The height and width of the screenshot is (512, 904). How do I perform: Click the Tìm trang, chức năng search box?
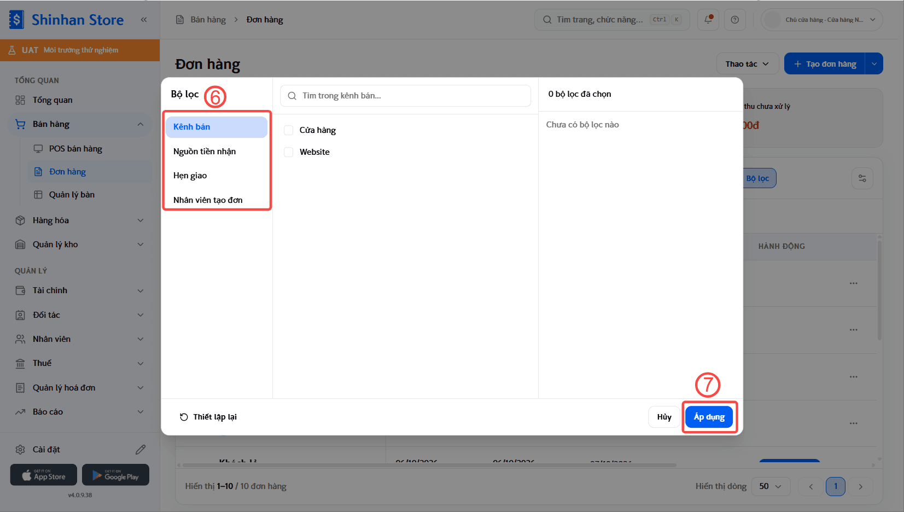(x=612, y=20)
